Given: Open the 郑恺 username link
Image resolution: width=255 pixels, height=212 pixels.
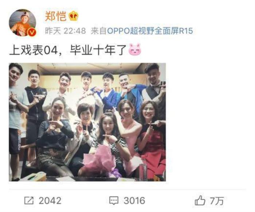Looking at the screenshot, I should tap(56, 16).
